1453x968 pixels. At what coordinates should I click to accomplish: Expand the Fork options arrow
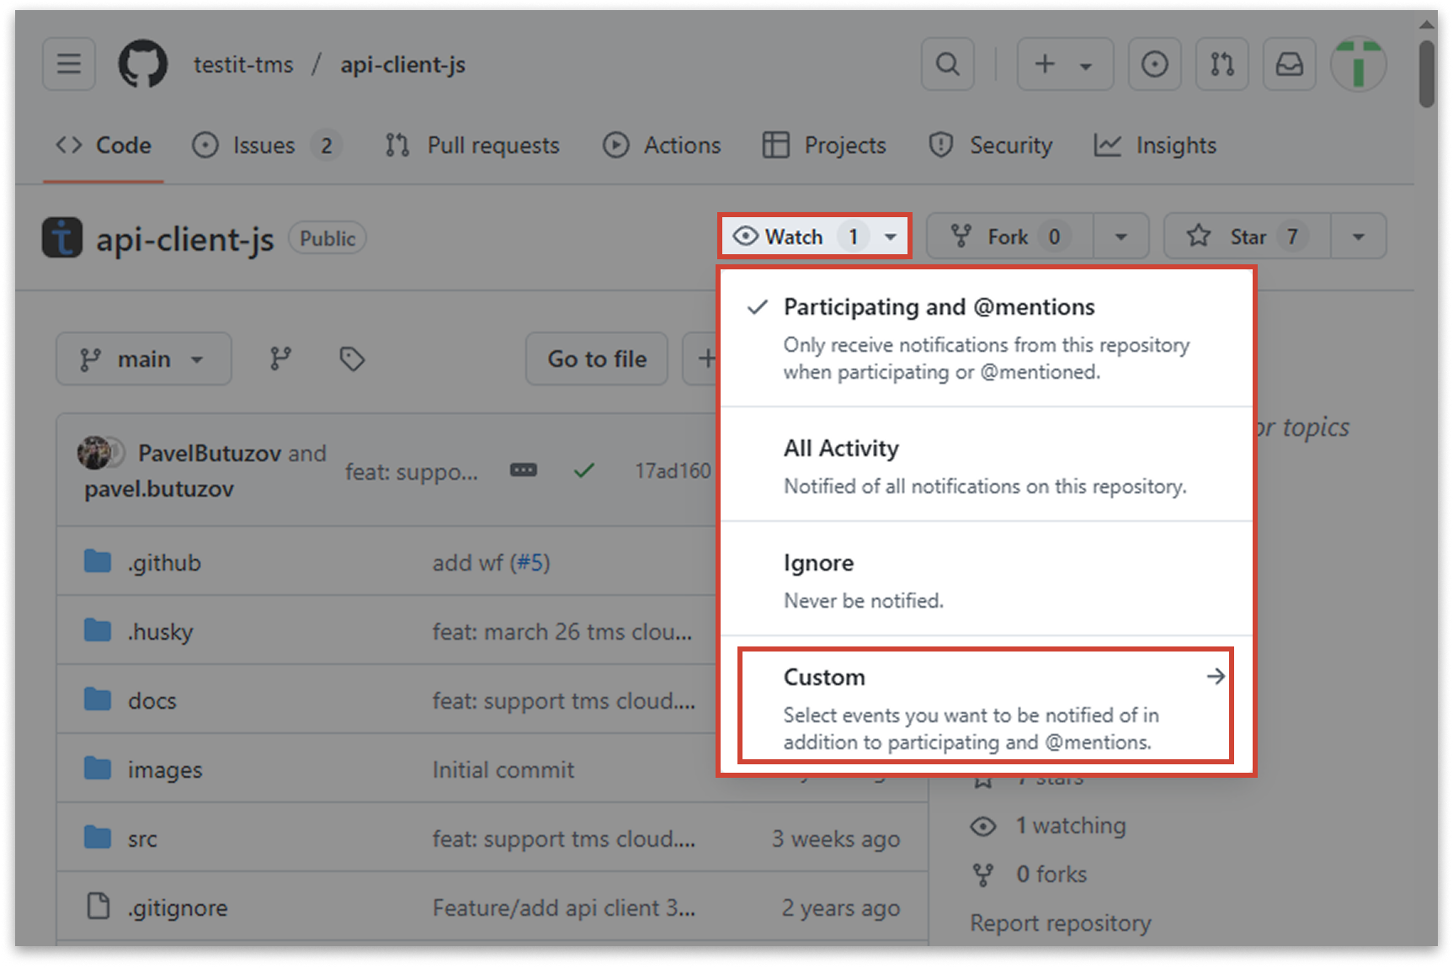(x=1121, y=237)
